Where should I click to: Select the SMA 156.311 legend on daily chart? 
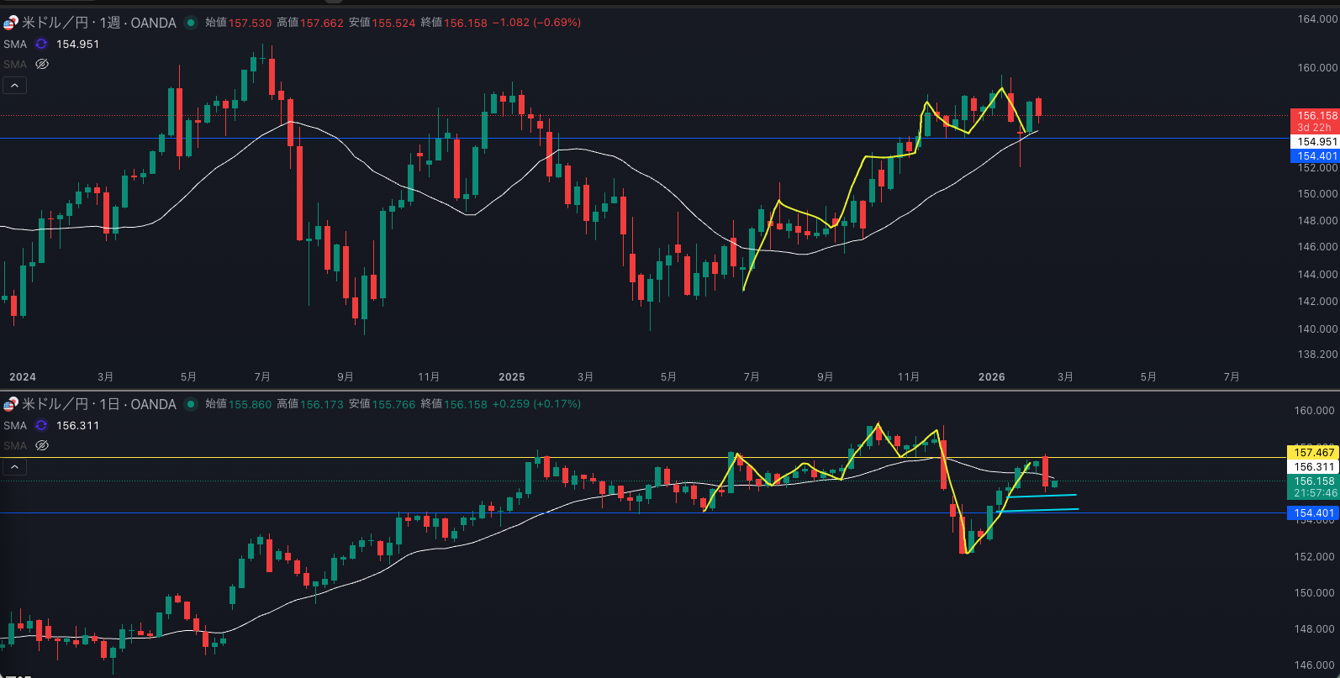(x=15, y=425)
